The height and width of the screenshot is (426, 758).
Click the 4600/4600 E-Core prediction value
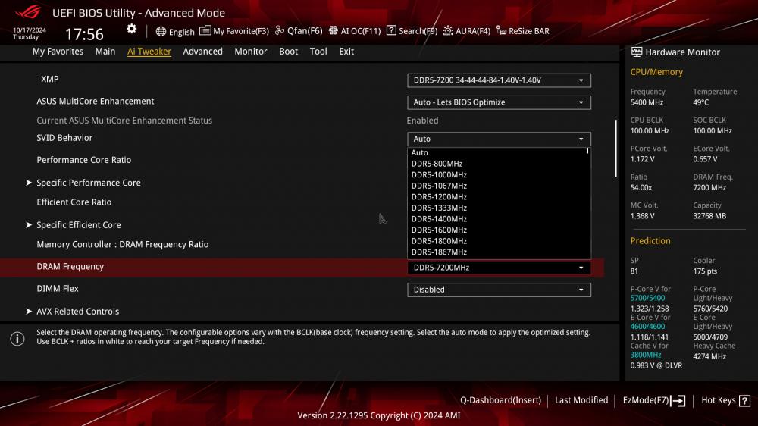(647, 327)
